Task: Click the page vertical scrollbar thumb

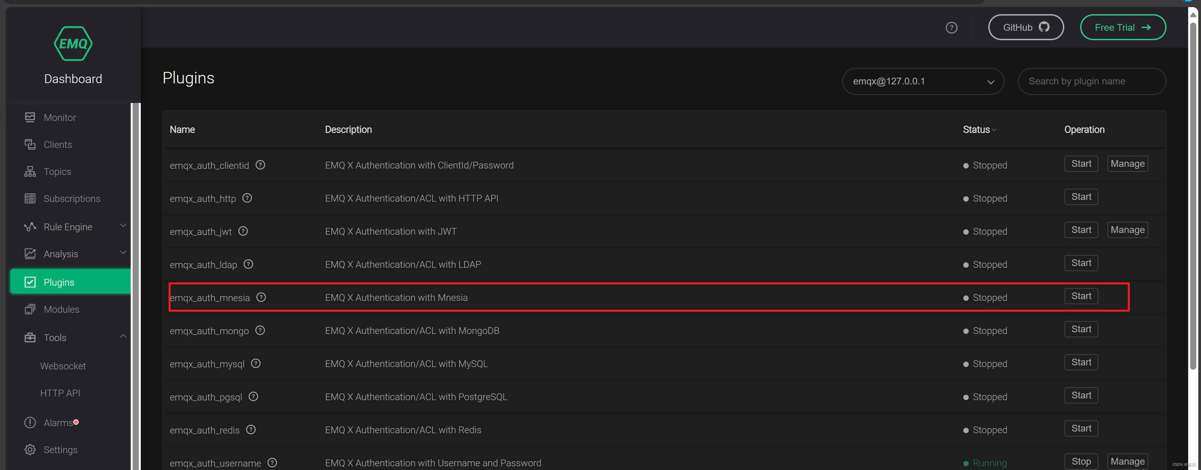Action: (x=1193, y=196)
